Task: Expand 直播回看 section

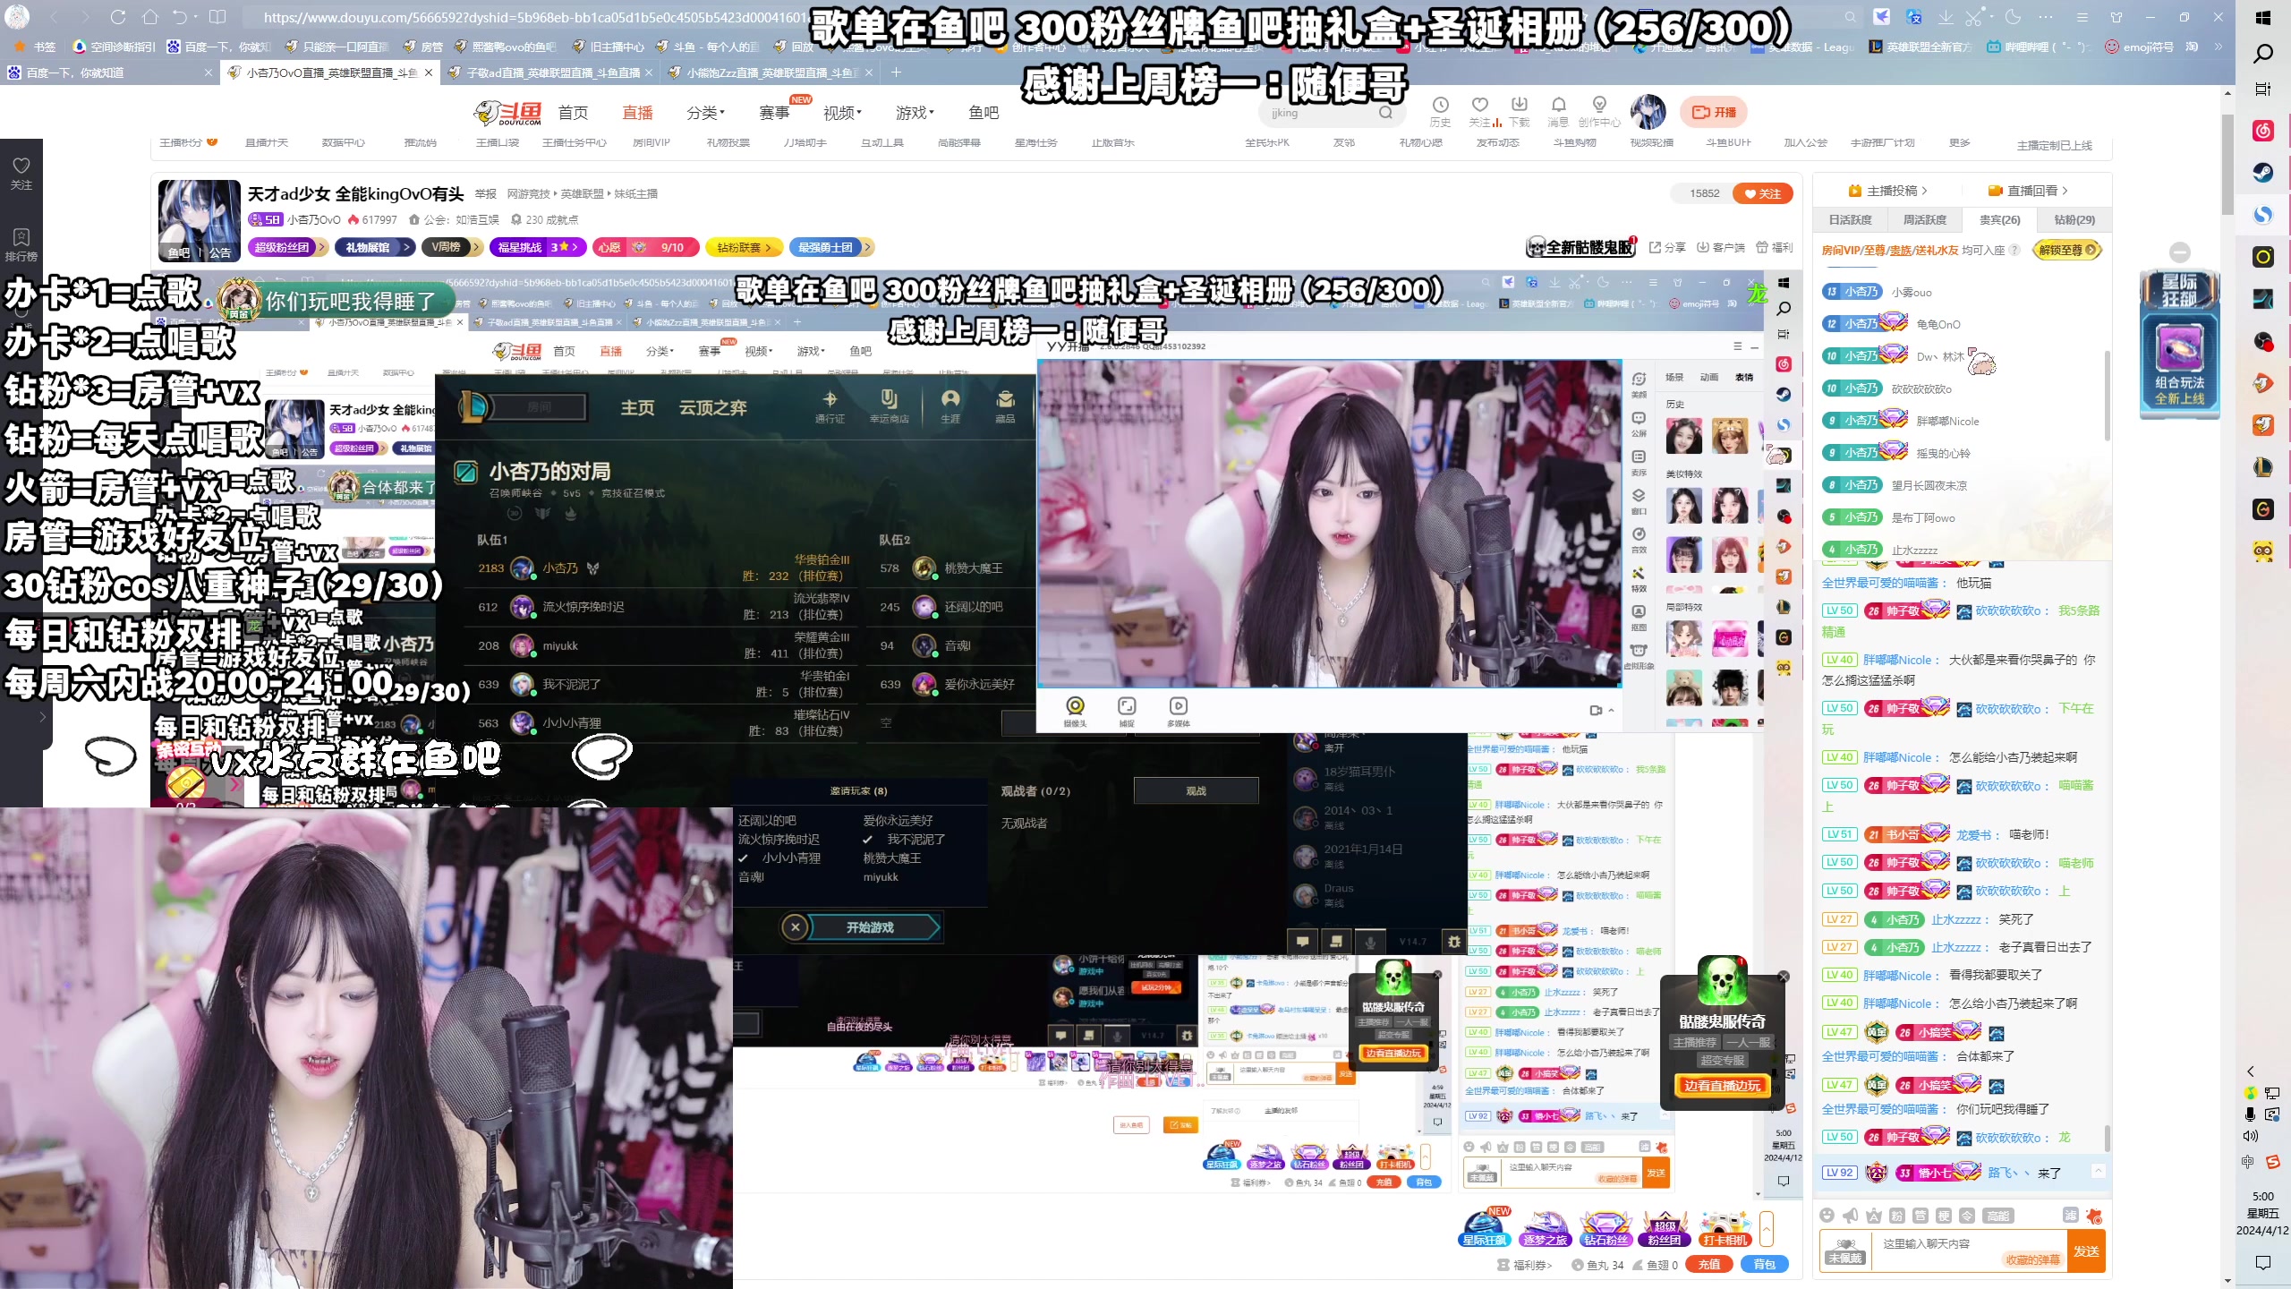Action: pyautogui.click(x=2028, y=191)
